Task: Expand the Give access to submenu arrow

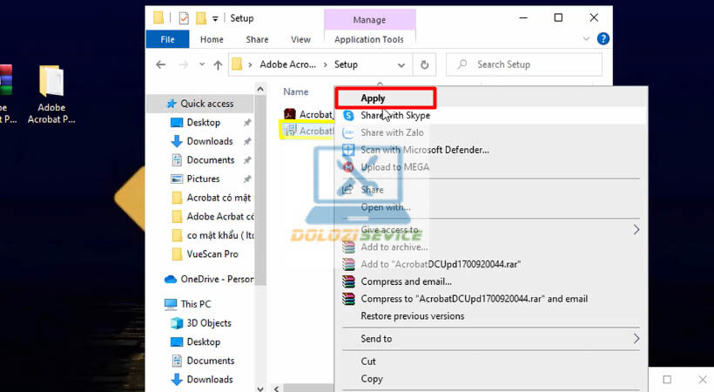Action: [x=637, y=230]
